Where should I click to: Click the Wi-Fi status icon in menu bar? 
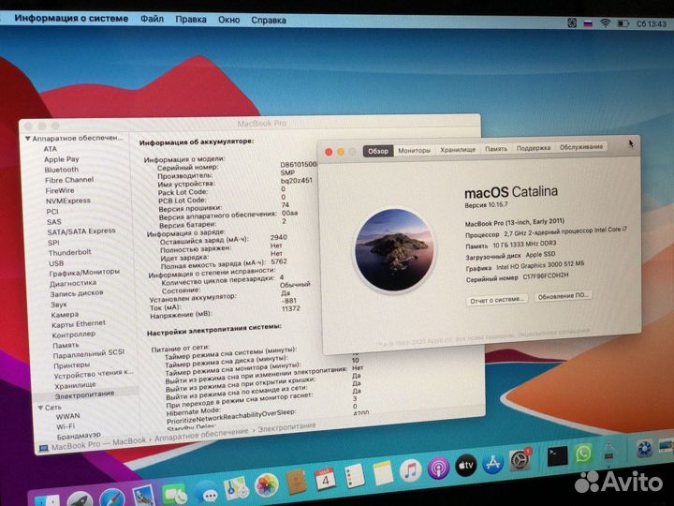pyautogui.click(x=606, y=23)
